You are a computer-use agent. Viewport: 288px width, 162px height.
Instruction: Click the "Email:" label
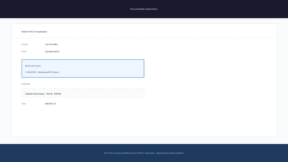pos(24,51)
